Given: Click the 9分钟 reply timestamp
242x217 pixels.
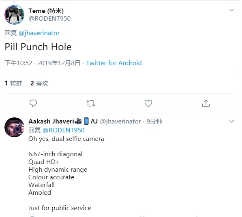Looking at the screenshot, I should [x=154, y=121].
